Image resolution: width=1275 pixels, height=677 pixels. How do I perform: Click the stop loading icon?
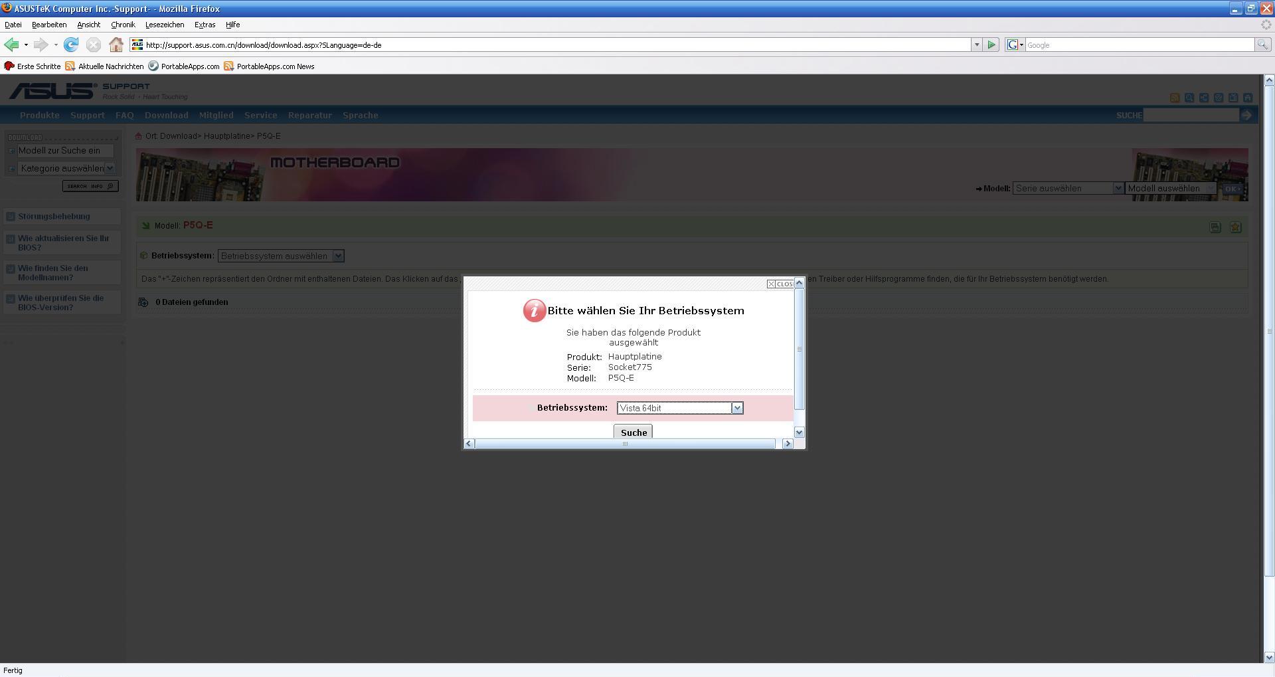tap(94, 45)
